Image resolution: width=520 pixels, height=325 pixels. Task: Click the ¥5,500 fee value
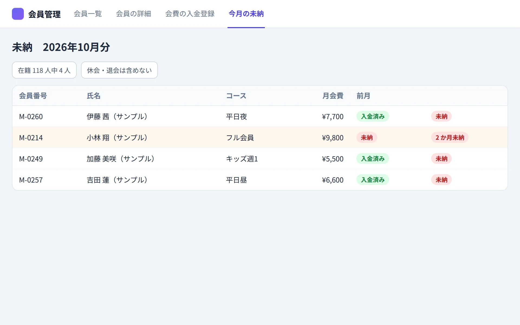[x=333, y=159]
